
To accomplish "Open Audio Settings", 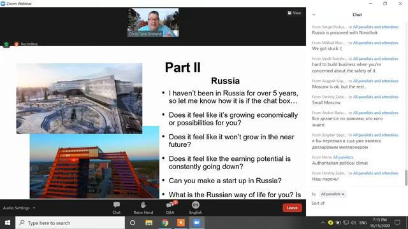I will click(x=16, y=208).
